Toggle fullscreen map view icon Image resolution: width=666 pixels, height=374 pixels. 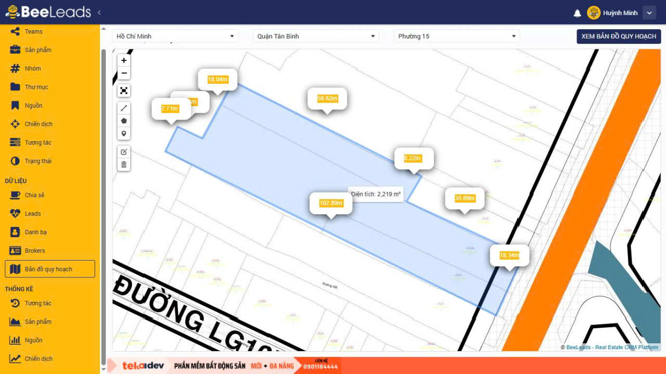tap(124, 91)
